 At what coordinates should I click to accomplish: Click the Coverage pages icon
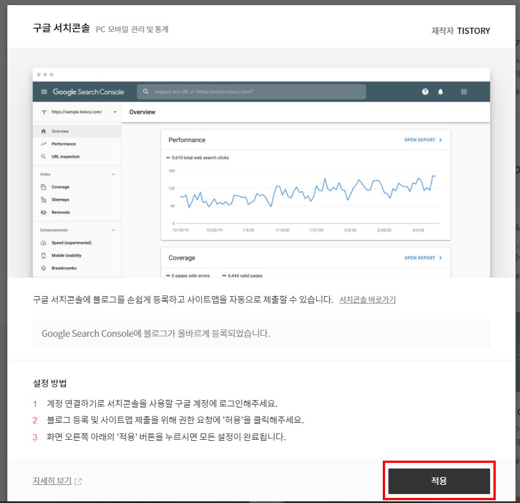point(43,187)
